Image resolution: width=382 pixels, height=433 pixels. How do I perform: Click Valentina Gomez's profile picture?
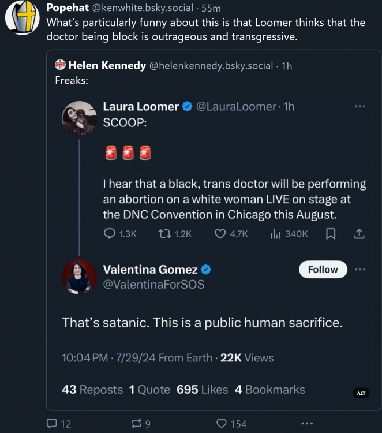79,277
